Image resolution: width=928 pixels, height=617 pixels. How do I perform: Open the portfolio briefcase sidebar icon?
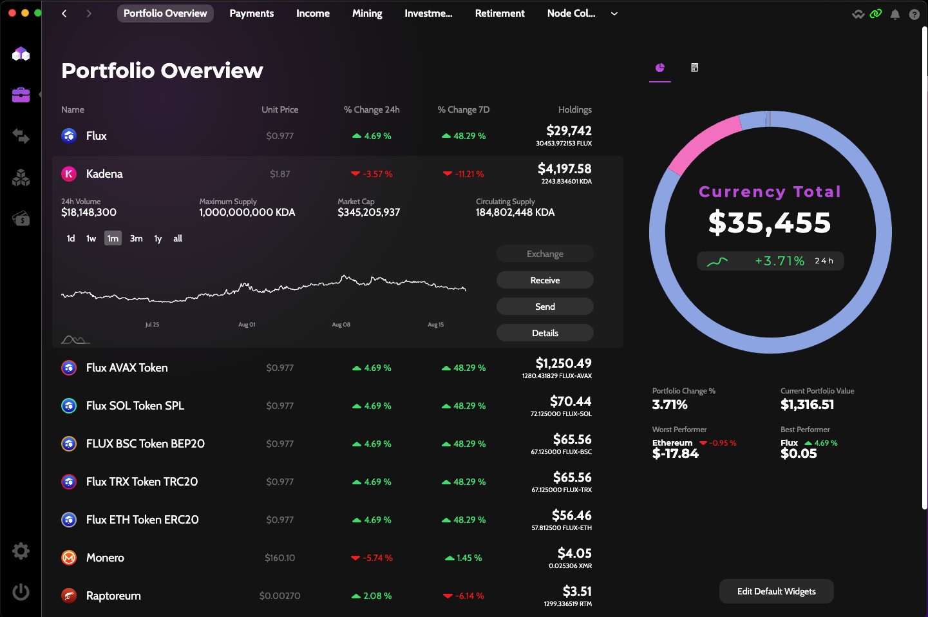point(21,95)
